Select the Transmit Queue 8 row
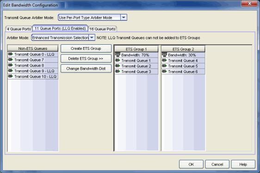260x173 pixels. tap(33, 66)
